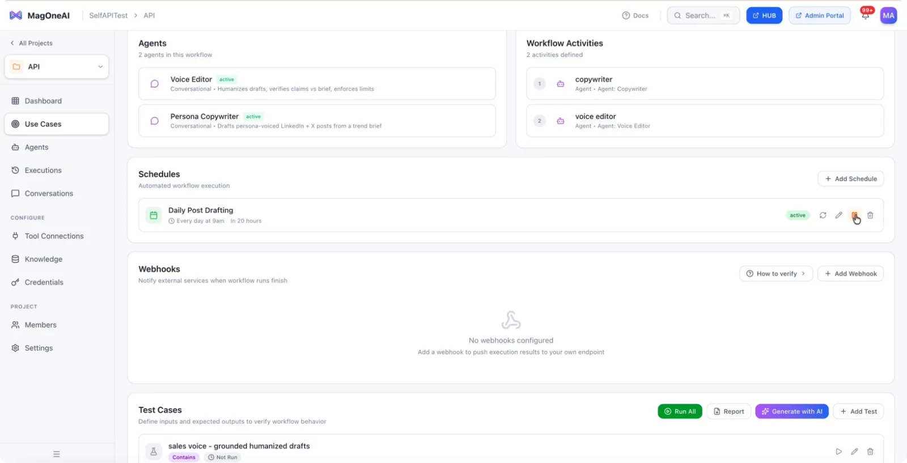Expand the How to verify help
The image size is (907, 463).
[x=776, y=274]
